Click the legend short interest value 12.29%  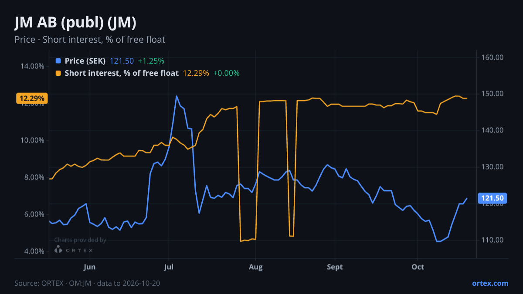[x=196, y=73]
